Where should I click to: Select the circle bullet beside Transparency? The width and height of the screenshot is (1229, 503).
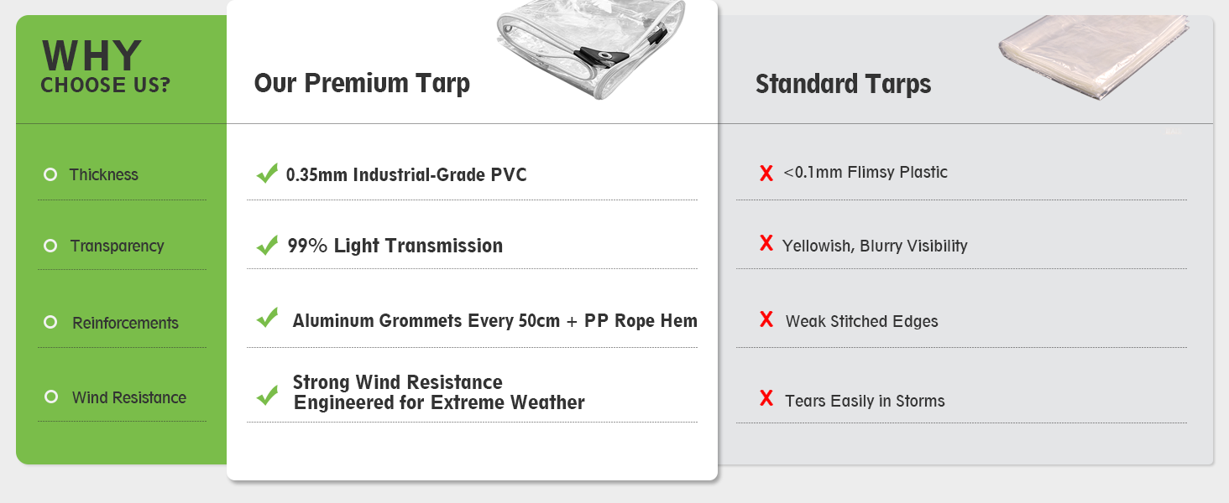coord(50,246)
